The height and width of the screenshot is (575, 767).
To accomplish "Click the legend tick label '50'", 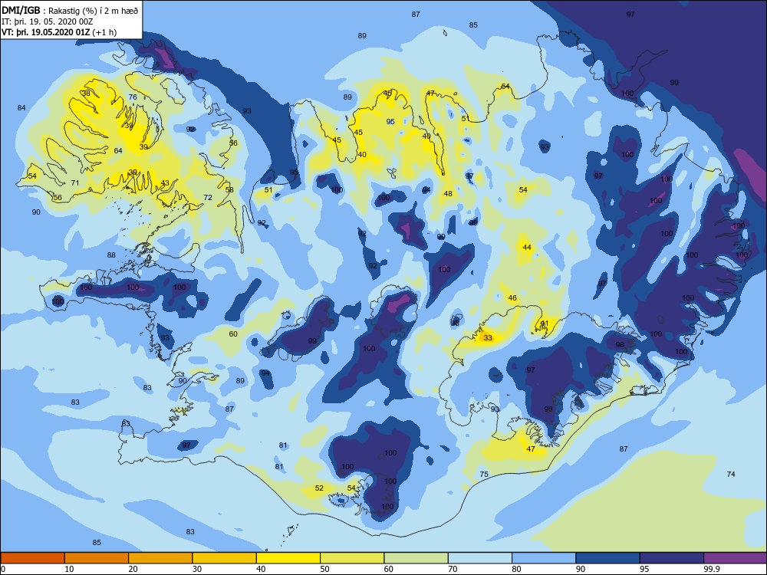I will click(x=324, y=569).
